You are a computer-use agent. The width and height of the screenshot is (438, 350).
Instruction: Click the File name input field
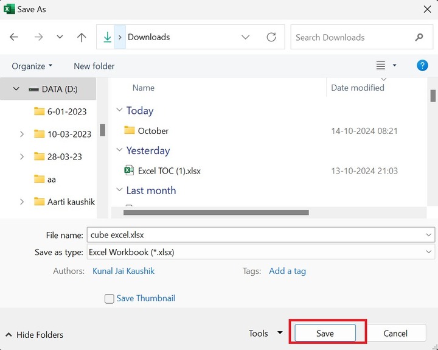pos(255,234)
